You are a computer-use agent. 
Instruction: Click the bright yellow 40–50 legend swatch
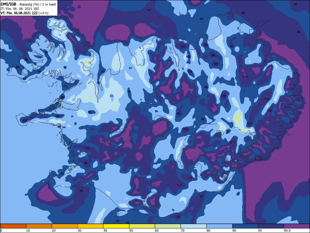(x=116, y=226)
